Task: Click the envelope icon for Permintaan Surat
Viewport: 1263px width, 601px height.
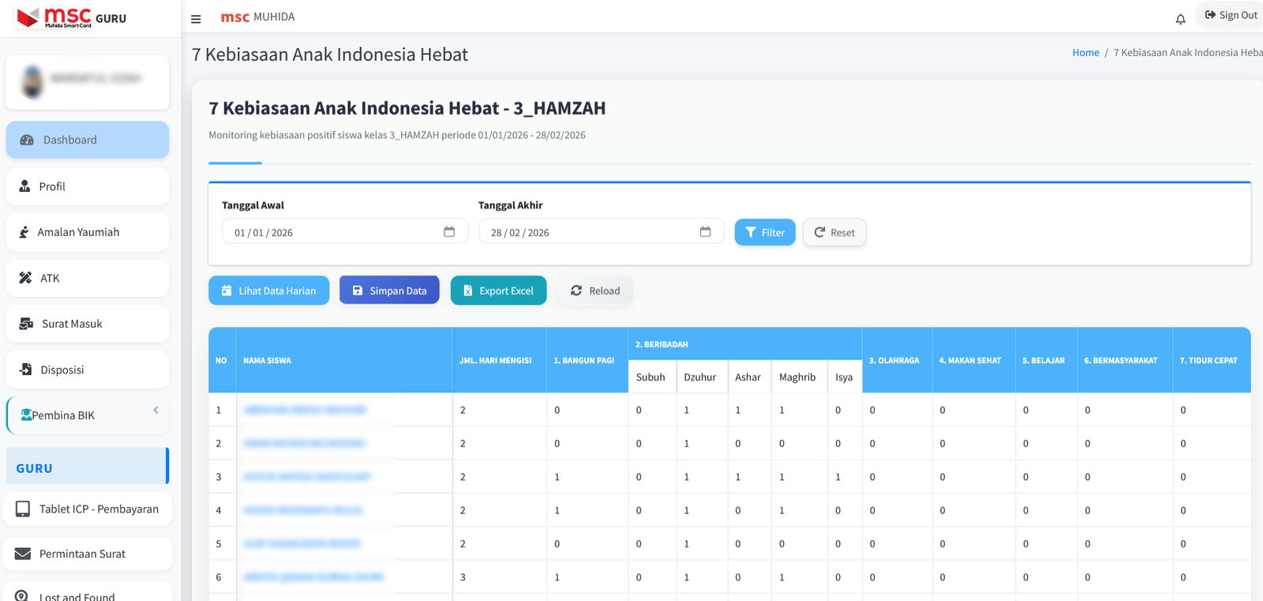Action: coord(23,554)
